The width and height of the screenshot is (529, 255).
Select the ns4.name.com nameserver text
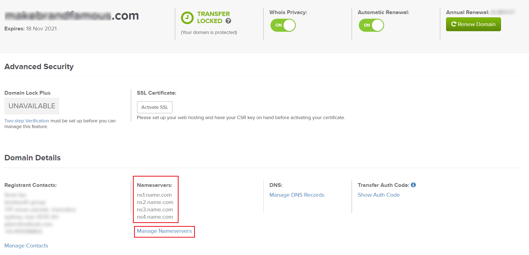(155, 217)
